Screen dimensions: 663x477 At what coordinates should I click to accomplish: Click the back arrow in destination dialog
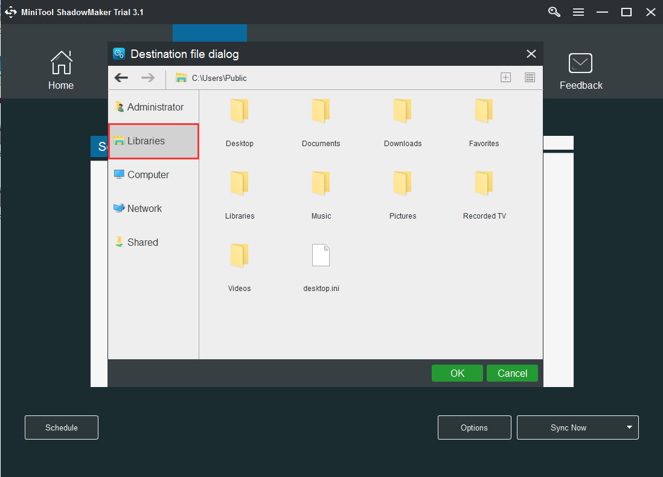click(x=121, y=77)
